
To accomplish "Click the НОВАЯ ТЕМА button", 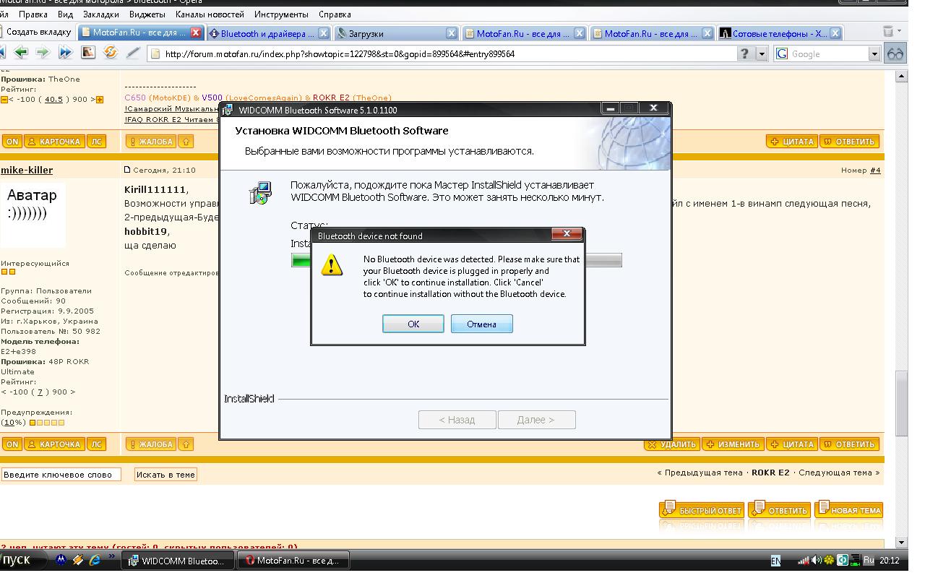I will [x=848, y=509].
